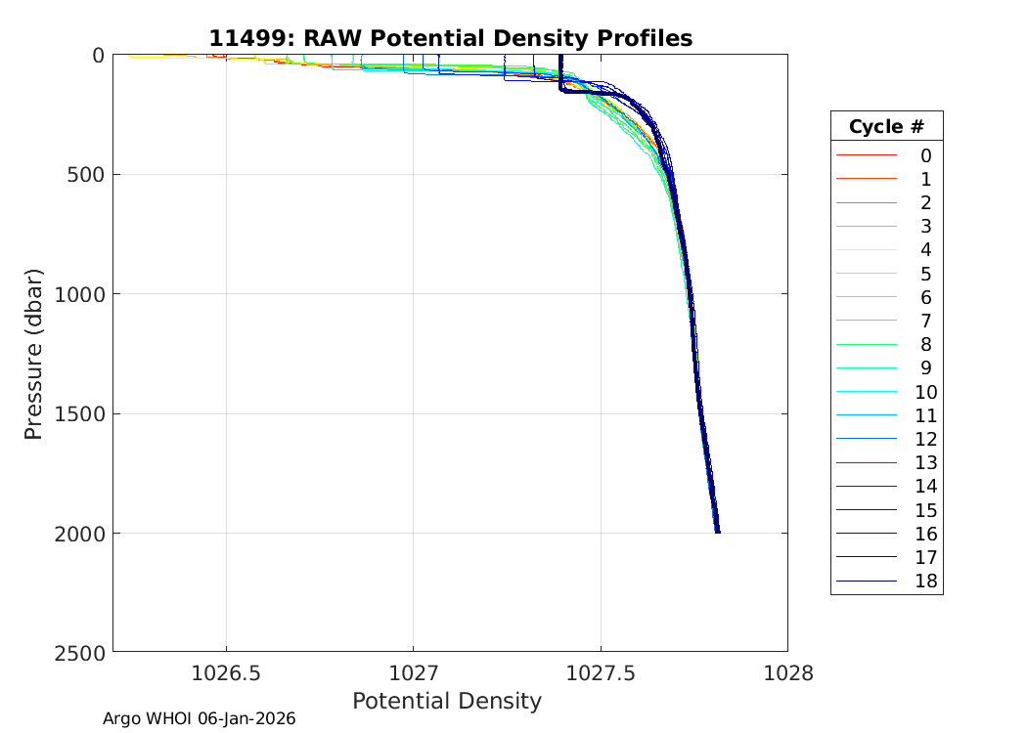Click the legend label number 5
Screen dimensions: 1027x733
click(925, 274)
